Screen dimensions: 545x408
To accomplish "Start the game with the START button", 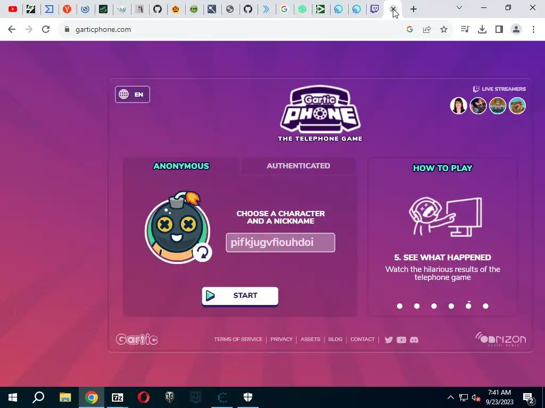I will [240, 295].
